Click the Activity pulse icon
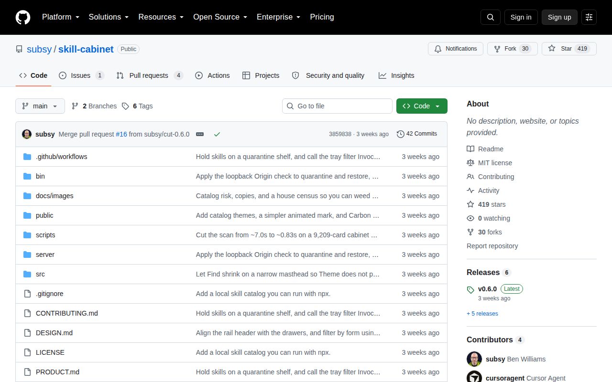This screenshot has width=612, height=382. point(470,191)
